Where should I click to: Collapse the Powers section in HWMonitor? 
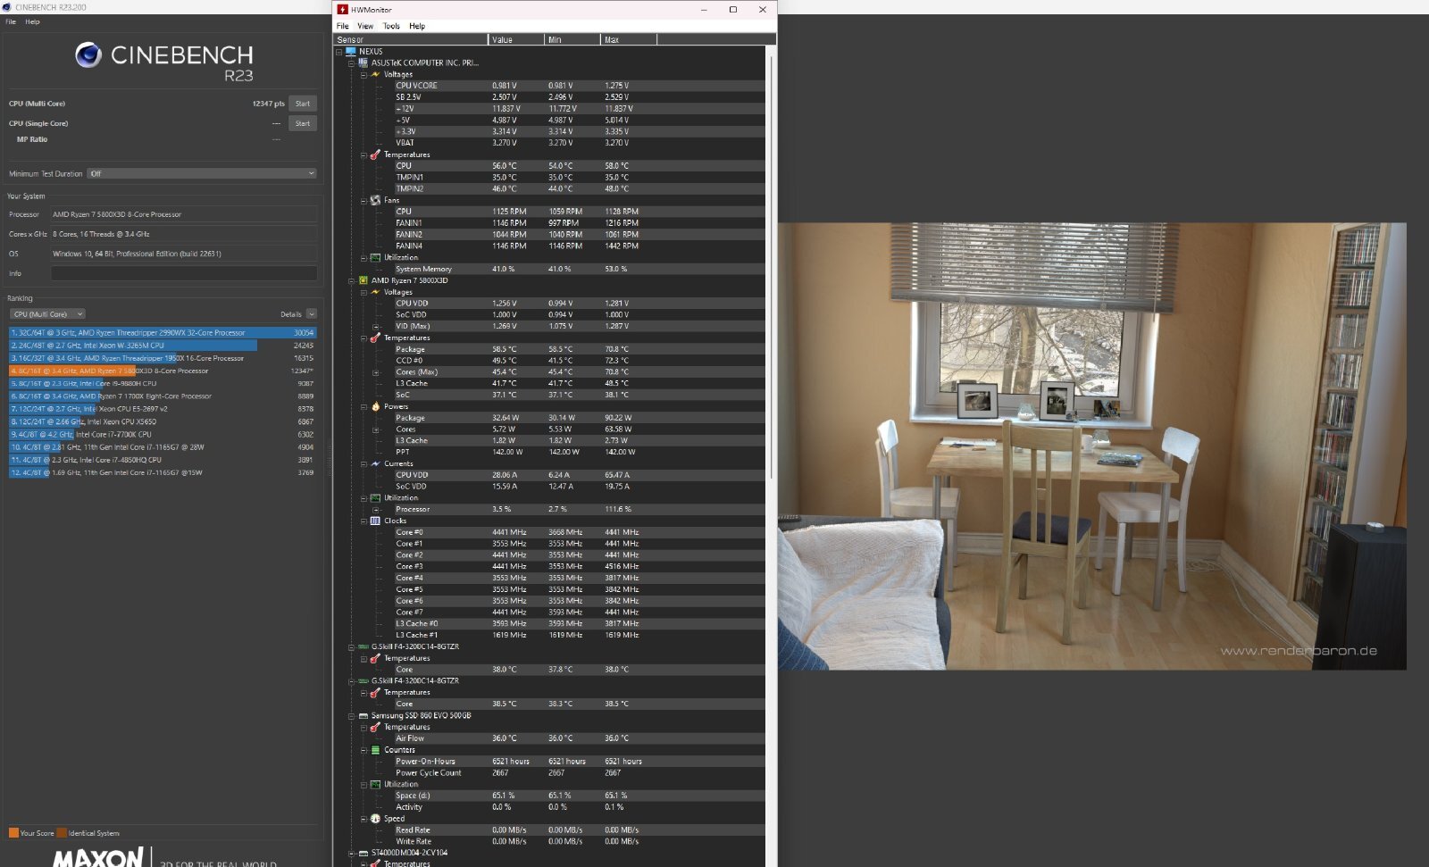364,406
